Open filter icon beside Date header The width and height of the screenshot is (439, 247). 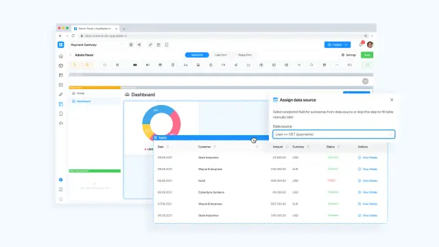click(x=167, y=147)
